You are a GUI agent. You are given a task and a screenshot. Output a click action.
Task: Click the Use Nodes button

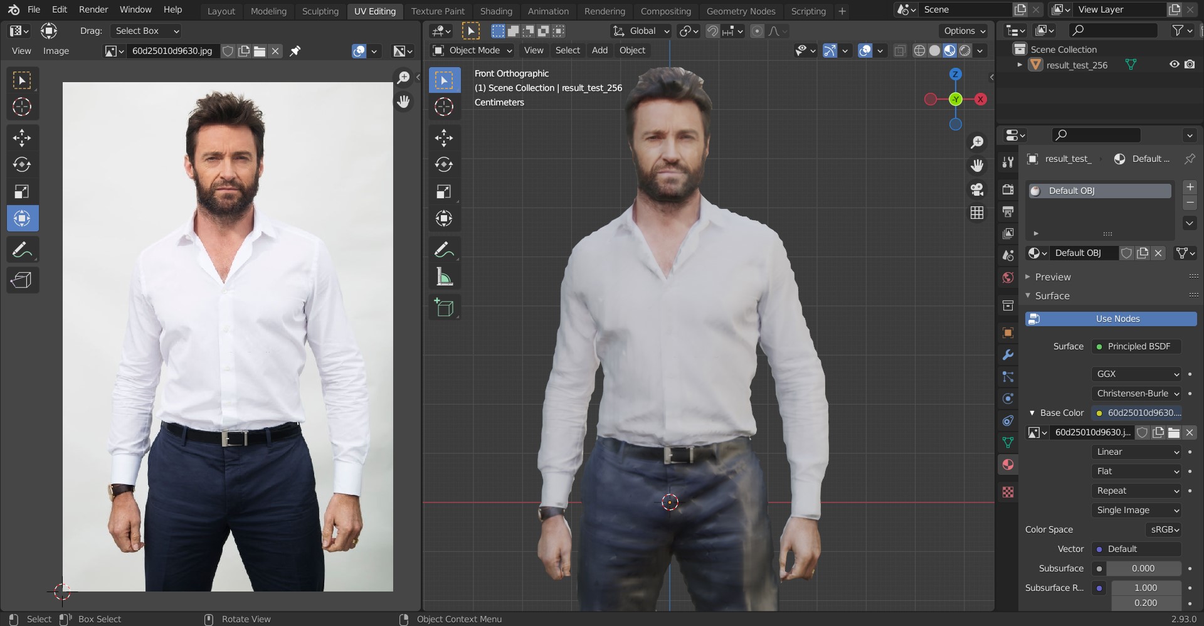(x=1111, y=319)
